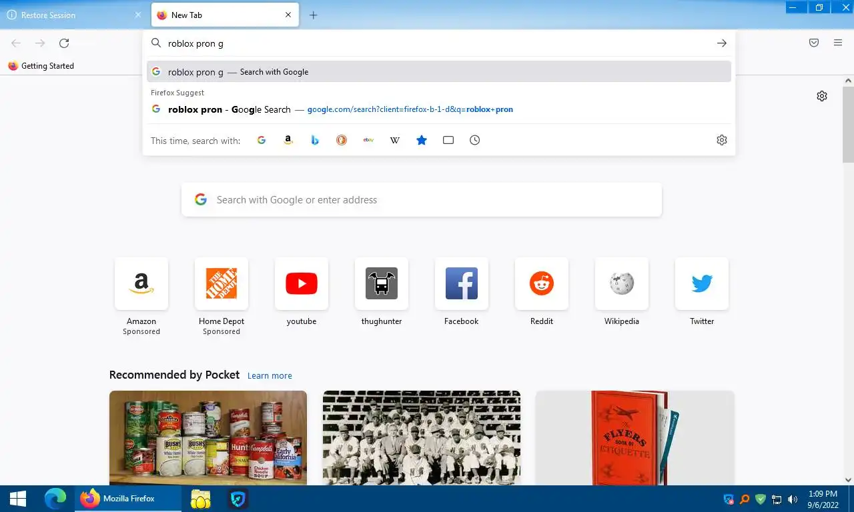Search this time with Google icon
The height and width of the screenshot is (512, 854).
[262, 140]
